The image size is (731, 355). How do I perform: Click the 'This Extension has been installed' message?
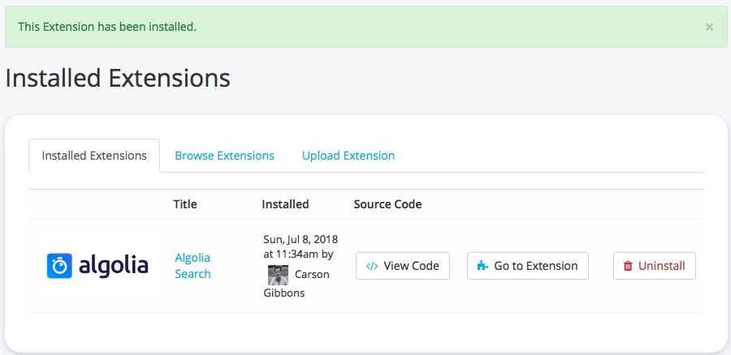click(x=107, y=27)
